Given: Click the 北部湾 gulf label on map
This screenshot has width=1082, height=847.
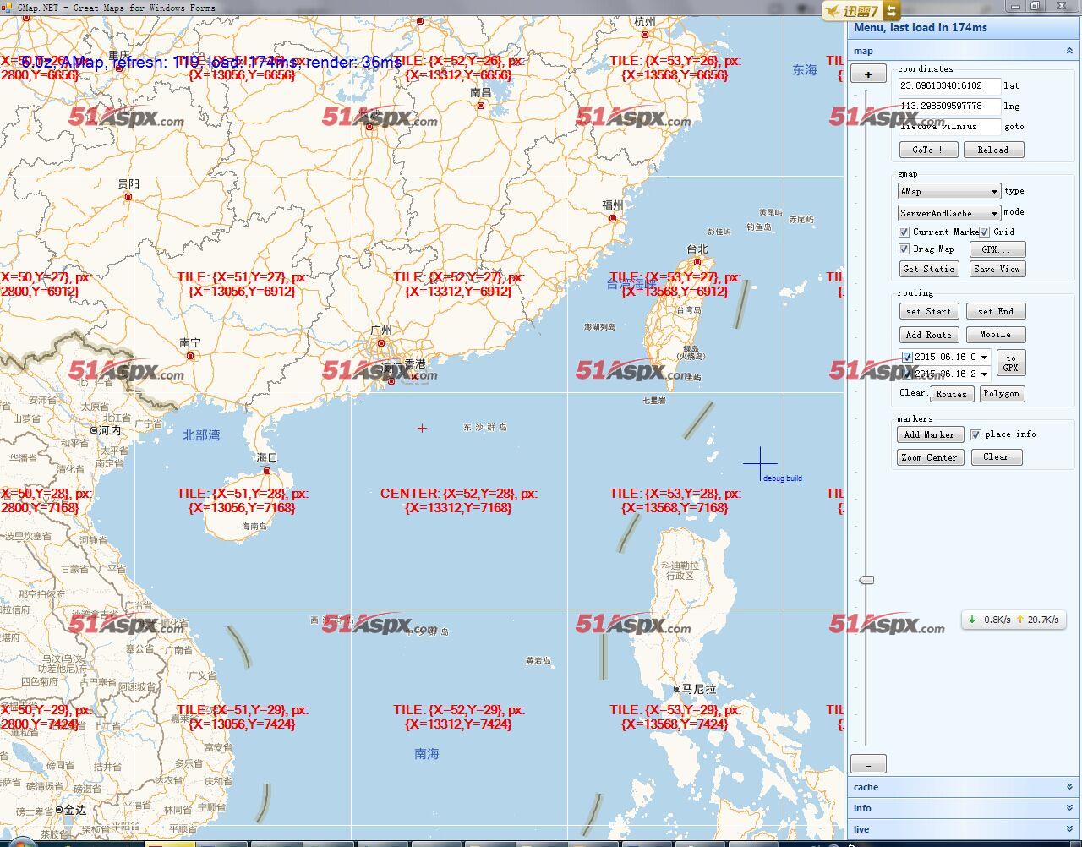Looking at the screenshot, I should pos(201,435).
